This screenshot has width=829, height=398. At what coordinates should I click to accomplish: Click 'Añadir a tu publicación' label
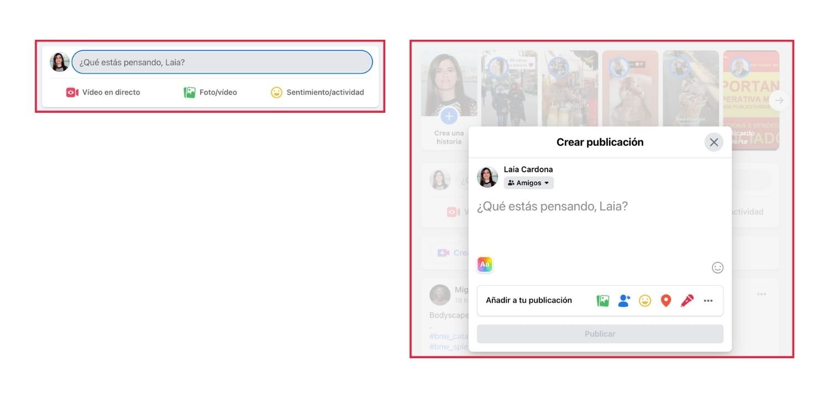click(x=528, y=300)
